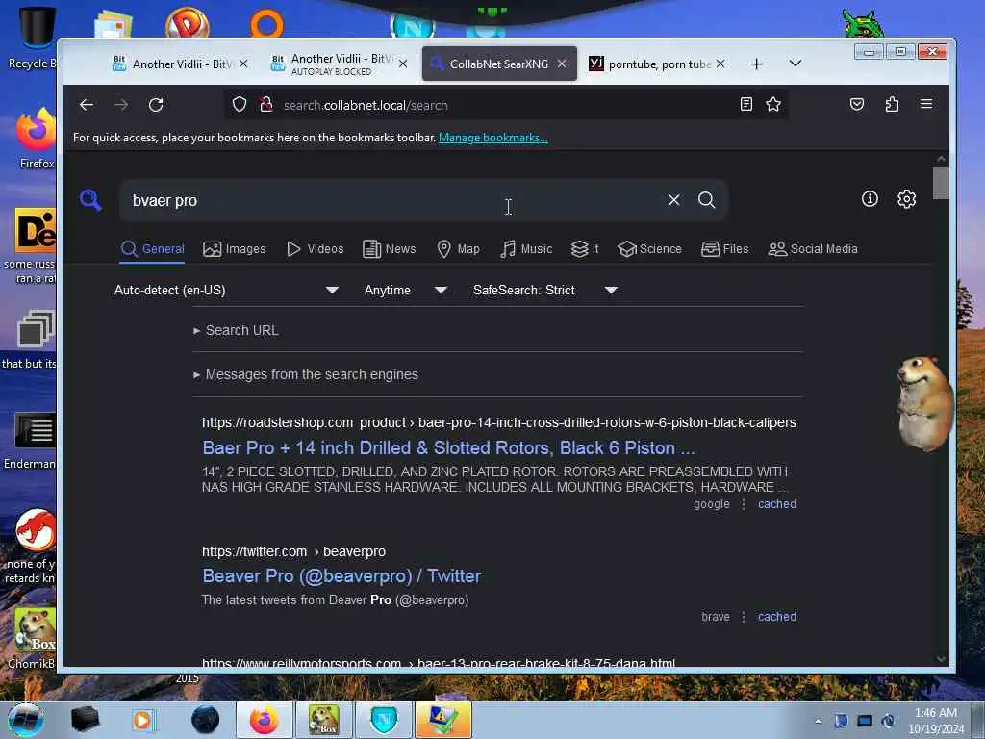
Task: Show the insecure connection lock icon info
Action: click(x=266, y=104)
